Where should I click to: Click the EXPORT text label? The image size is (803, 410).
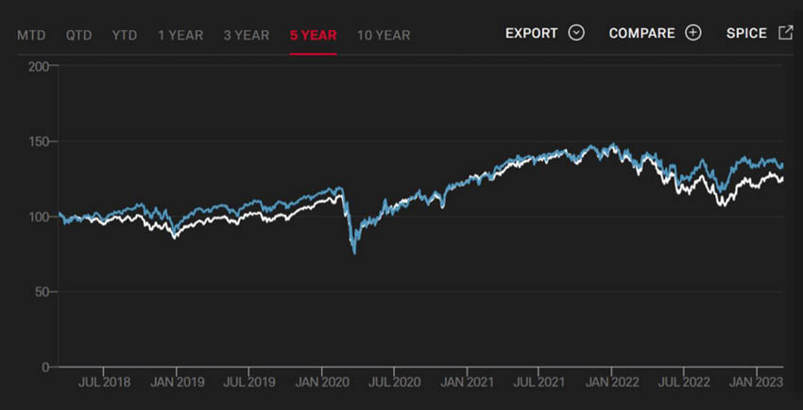(532, 33)
